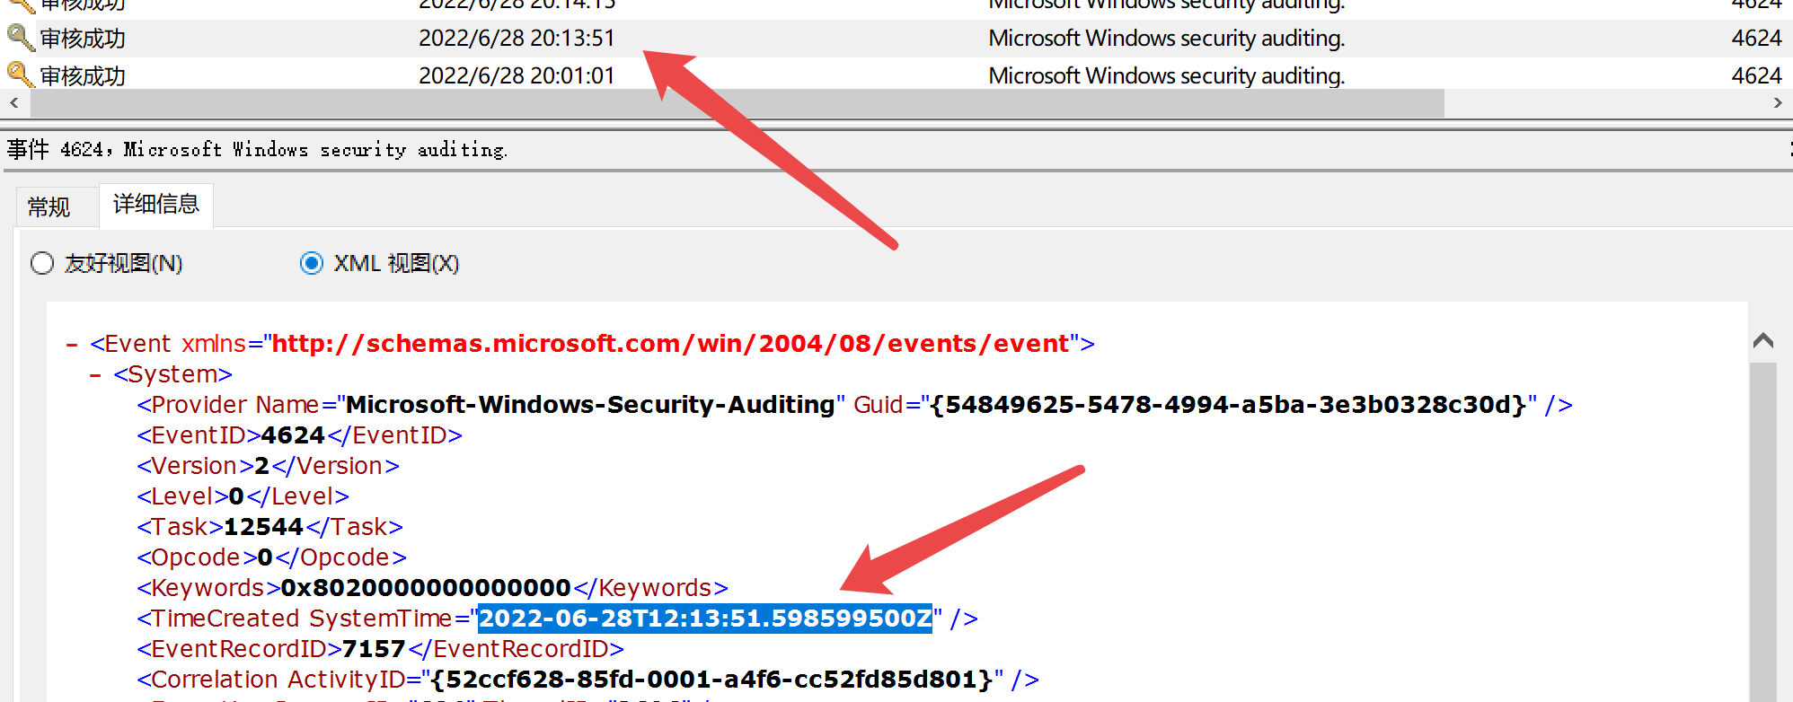Click the highlighted TimeCreated SystemTime value
This screenshot has width=1793, height=702.
[x=704, y=619]
